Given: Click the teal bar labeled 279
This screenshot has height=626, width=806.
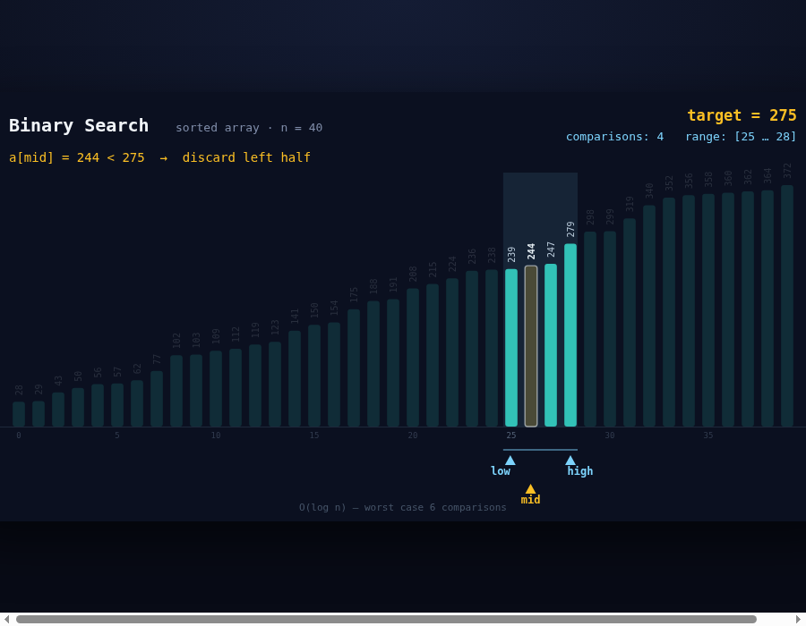Looking at the screenshot, I should pos(570,334).
